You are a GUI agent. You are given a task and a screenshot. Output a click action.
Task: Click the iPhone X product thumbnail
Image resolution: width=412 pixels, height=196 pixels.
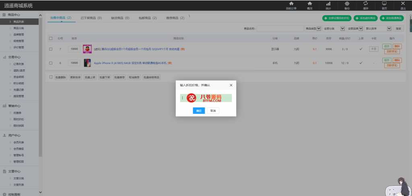tap(87, 63)
